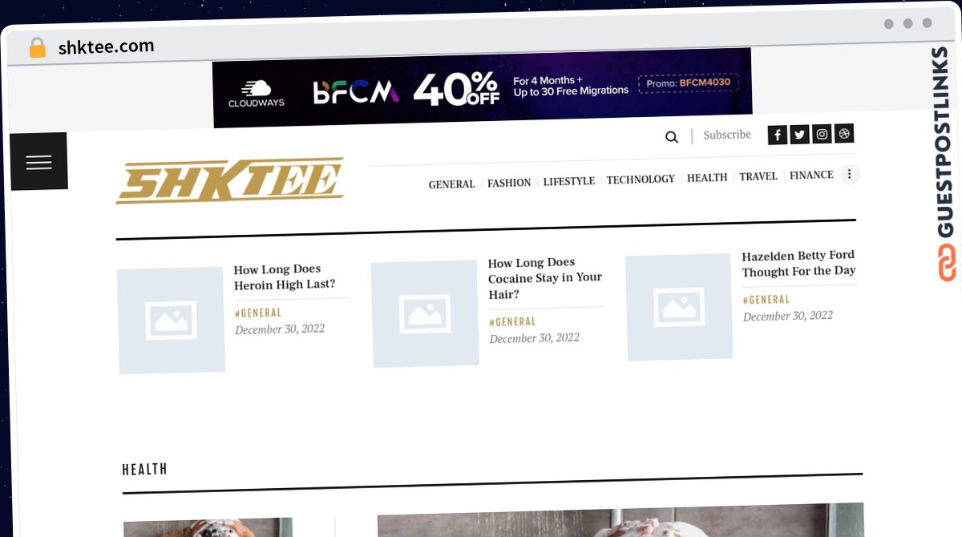Open article 'How Long Does Heroin High Last?'
This screenshot has height=537, width=962.
285,277
